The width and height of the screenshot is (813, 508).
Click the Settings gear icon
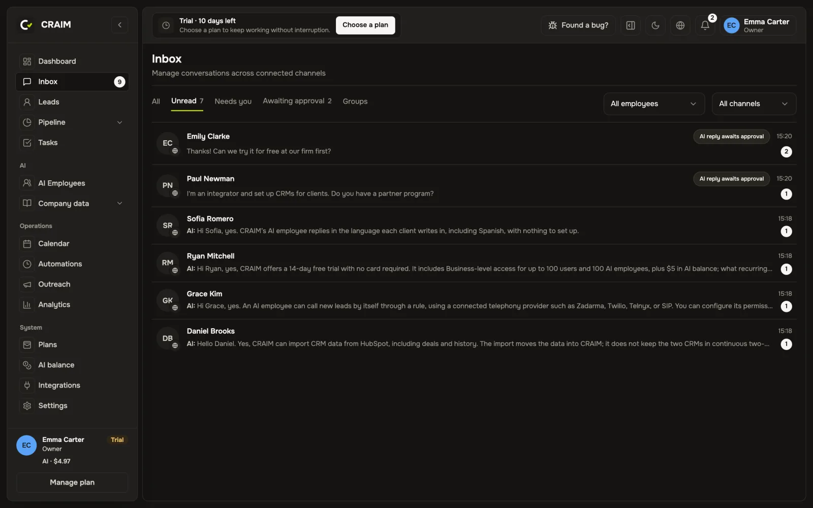27,406
